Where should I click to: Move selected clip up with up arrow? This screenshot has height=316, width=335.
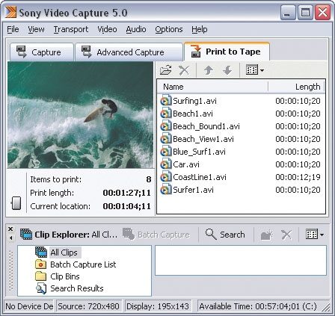coord(209,70)
